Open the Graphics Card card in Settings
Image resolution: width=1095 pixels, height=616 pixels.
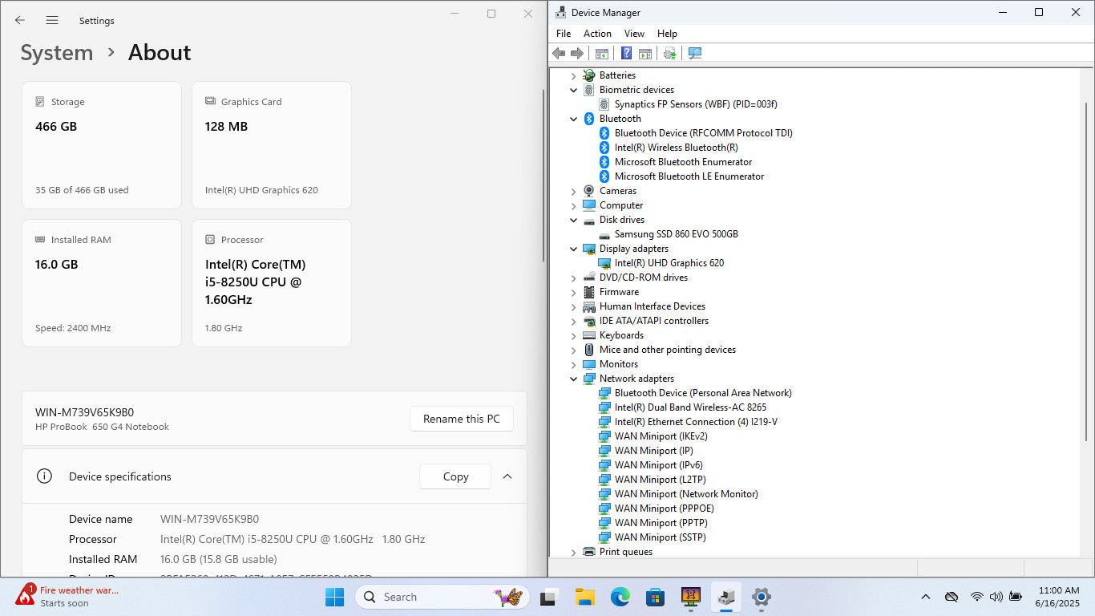[272, 145]
